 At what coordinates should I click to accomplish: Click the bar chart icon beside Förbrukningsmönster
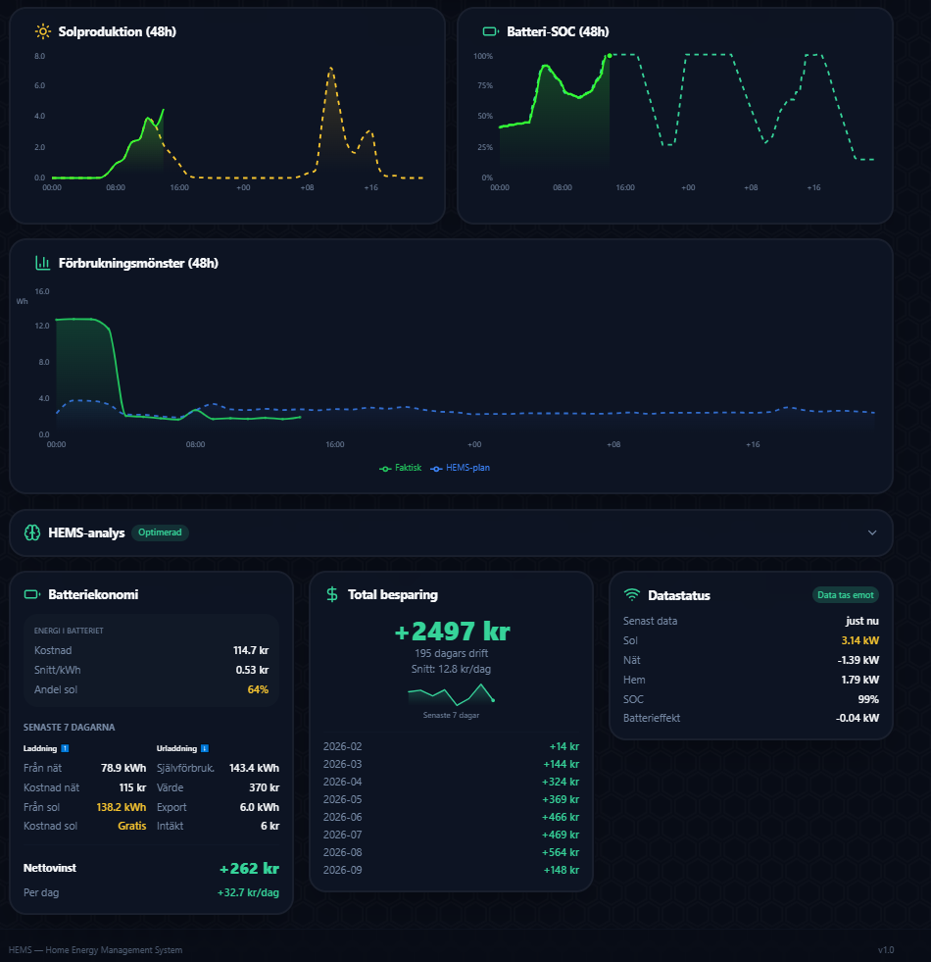(43, 263)
